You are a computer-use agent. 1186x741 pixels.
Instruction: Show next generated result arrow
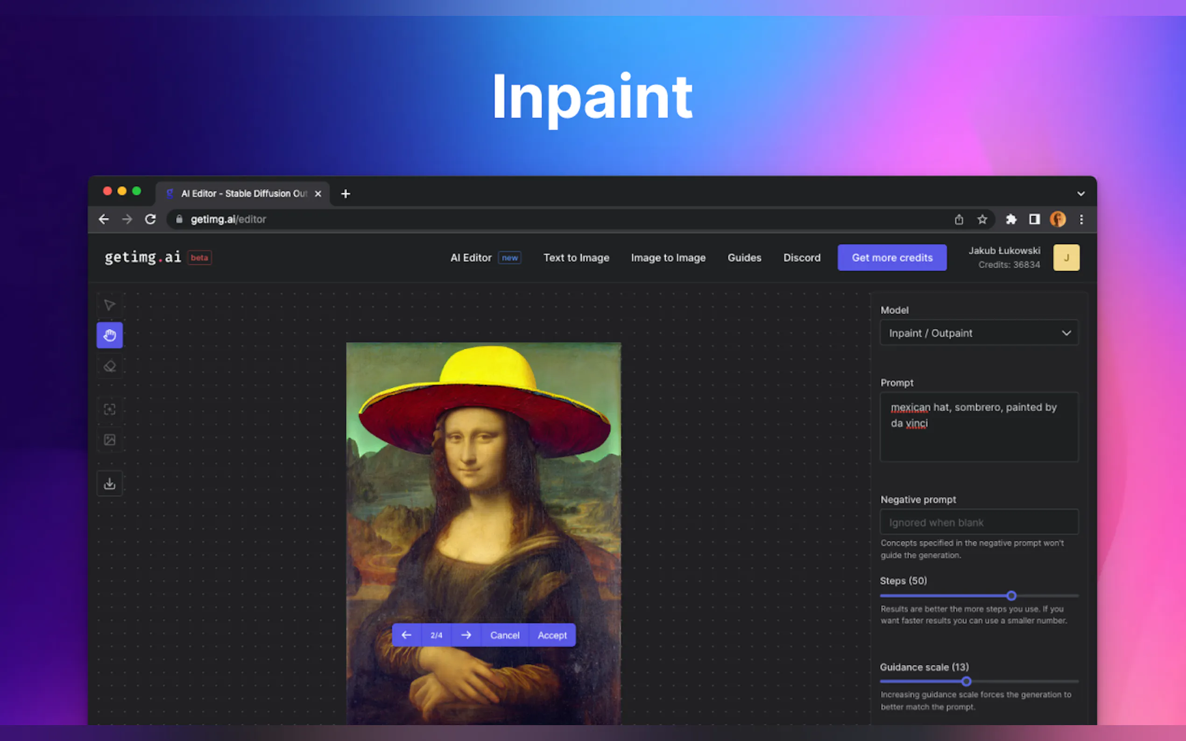pos(466,635)
